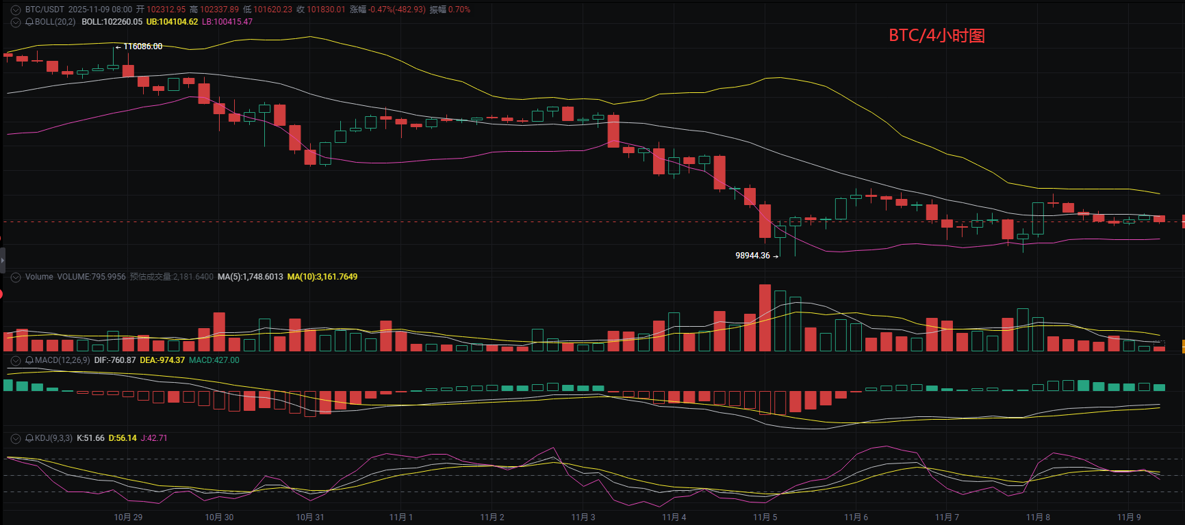Click the 116086.00 high price marker
The image size is (1185, 525).
142,46
